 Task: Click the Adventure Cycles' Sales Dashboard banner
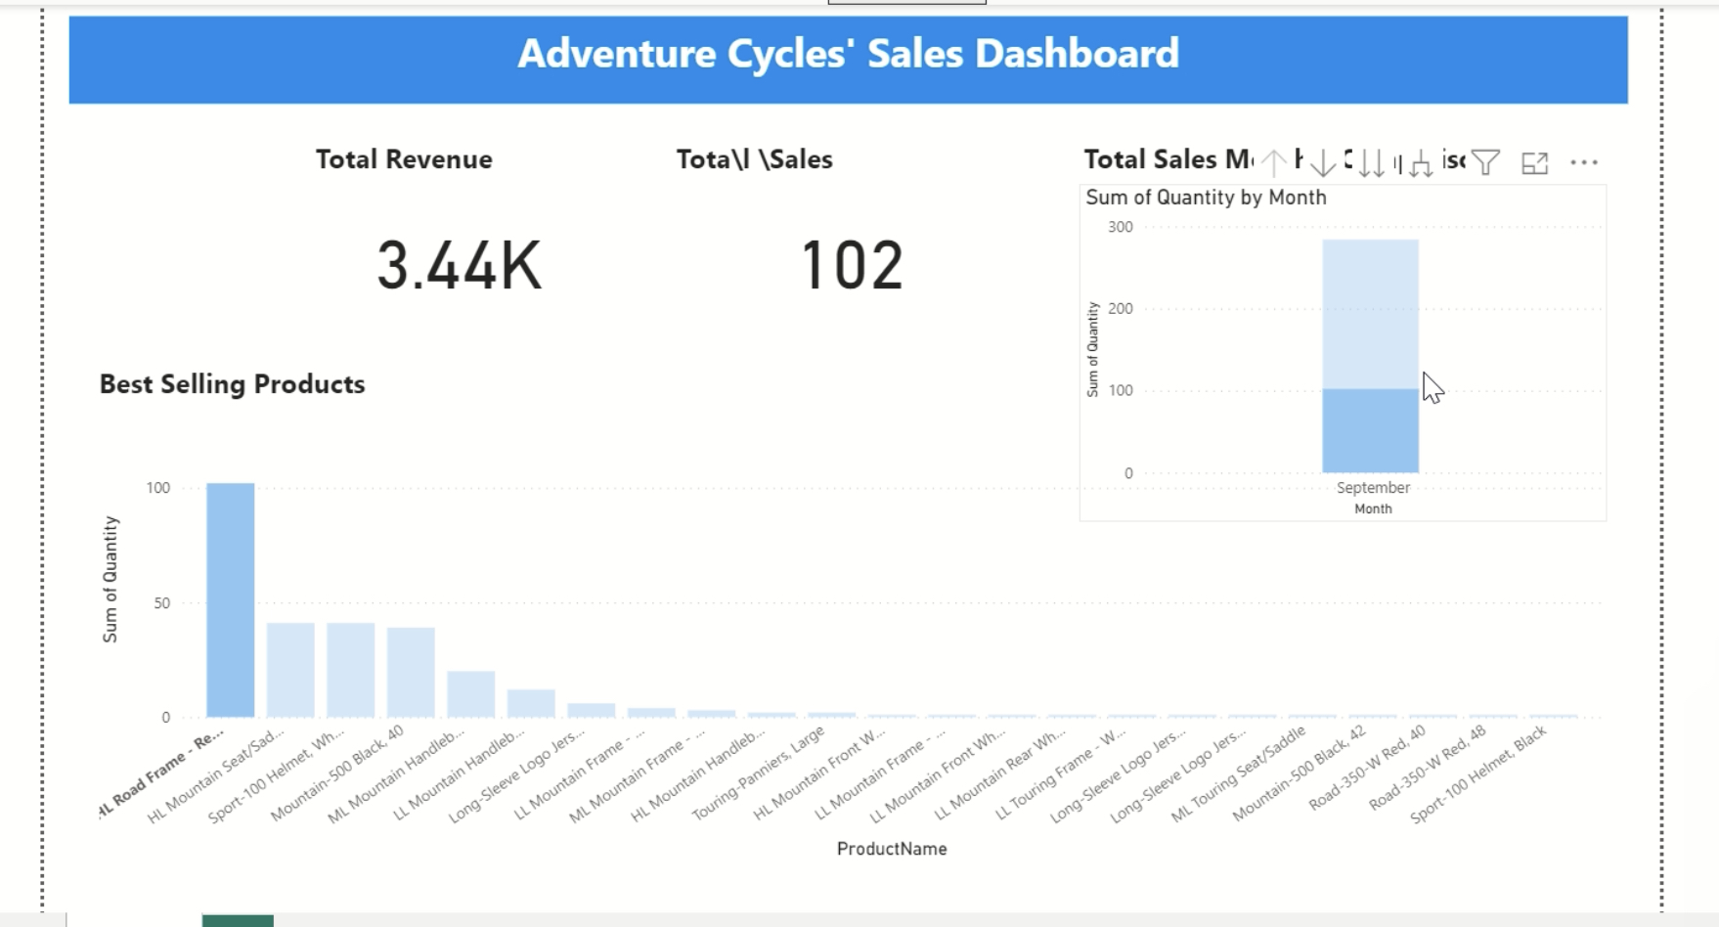tap(849, 56)
